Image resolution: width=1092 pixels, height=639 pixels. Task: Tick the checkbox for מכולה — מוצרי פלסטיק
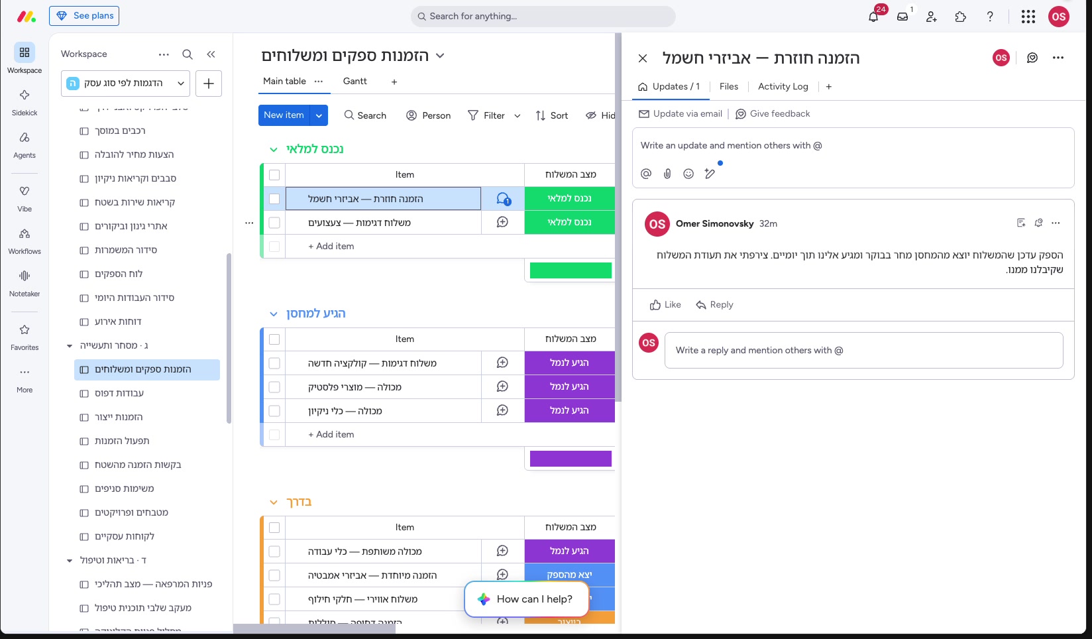coord(274,387)
